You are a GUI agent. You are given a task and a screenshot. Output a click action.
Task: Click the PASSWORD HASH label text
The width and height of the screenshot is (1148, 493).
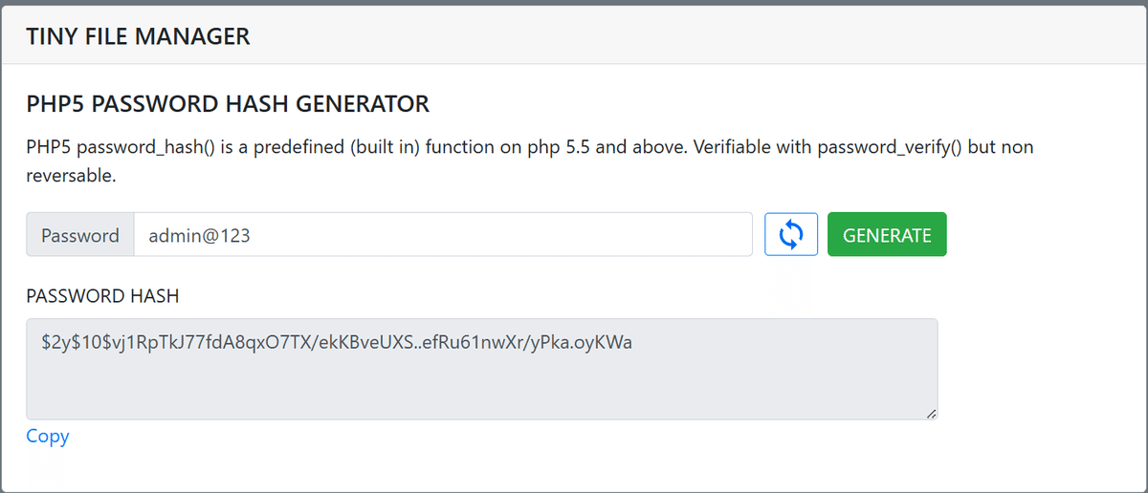(102, 296)
